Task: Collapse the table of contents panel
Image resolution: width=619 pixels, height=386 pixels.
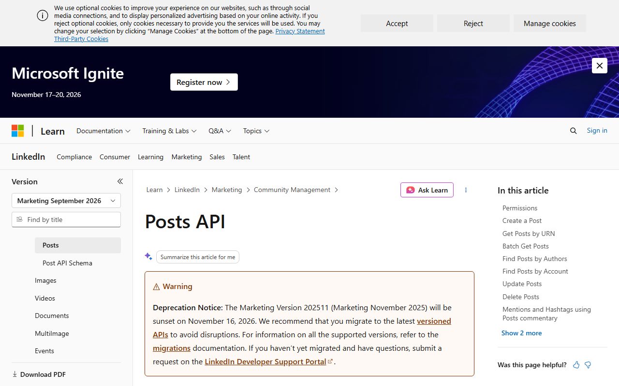Action: tap(120, 181)
